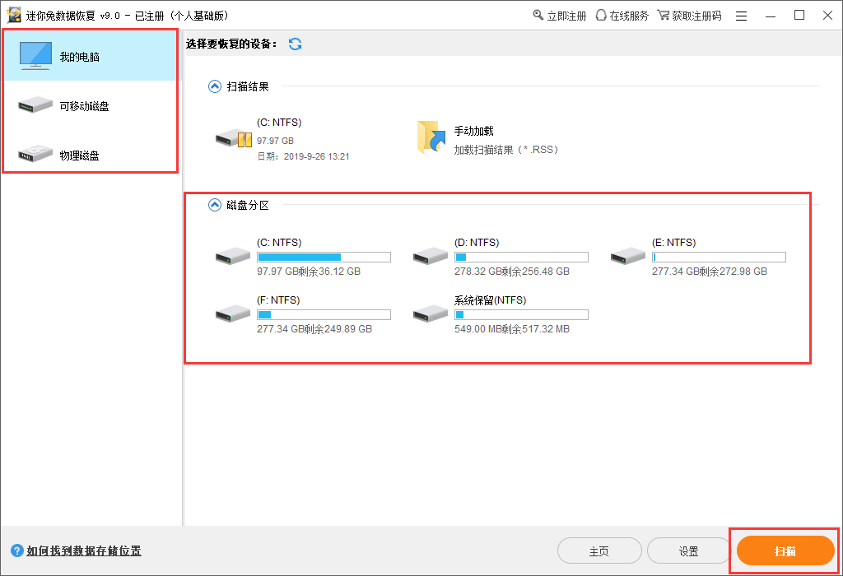Click the online service headset icon

601,15
